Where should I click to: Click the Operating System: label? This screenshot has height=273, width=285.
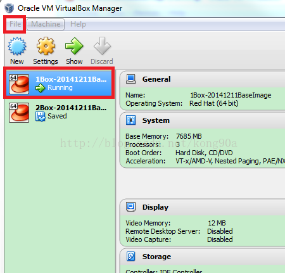(x=154, y=104)
